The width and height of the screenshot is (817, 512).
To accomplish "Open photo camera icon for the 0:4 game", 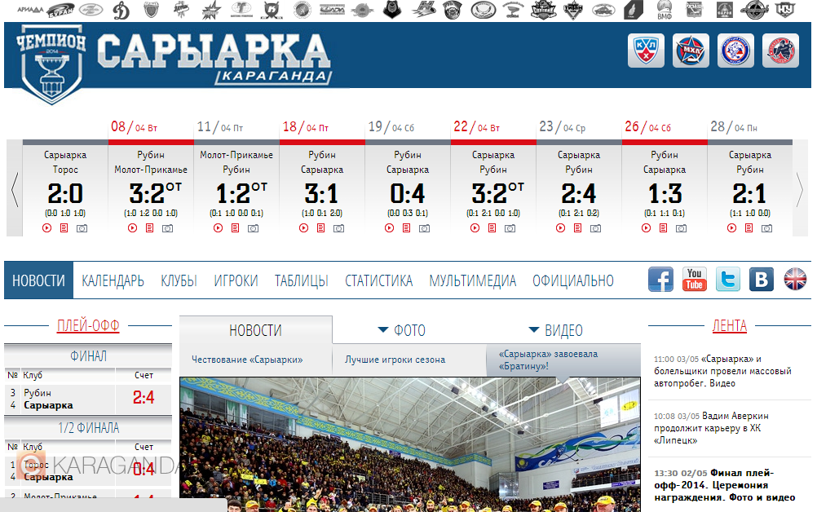I will tap(424, 228).
